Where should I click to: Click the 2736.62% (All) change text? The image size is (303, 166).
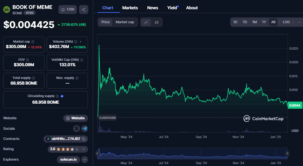pyautogui.click(x=73, y=24)
